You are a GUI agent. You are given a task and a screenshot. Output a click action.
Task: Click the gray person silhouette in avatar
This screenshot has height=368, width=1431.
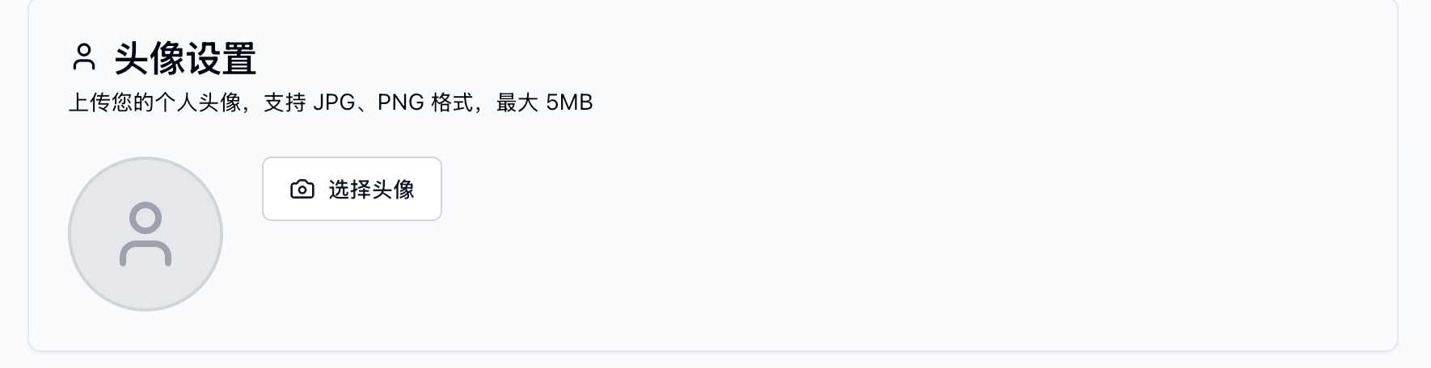tap(146, 234)
